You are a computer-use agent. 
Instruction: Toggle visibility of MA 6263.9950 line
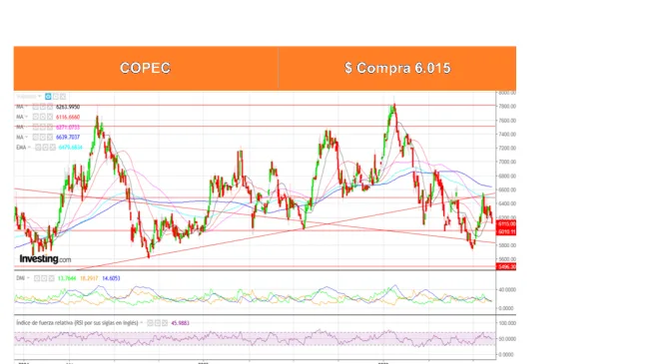pyautogui.click(x=43, y=107)
